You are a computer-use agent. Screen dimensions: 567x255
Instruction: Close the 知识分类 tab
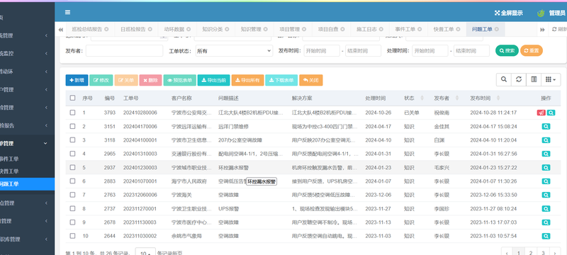tap(227, 29)
